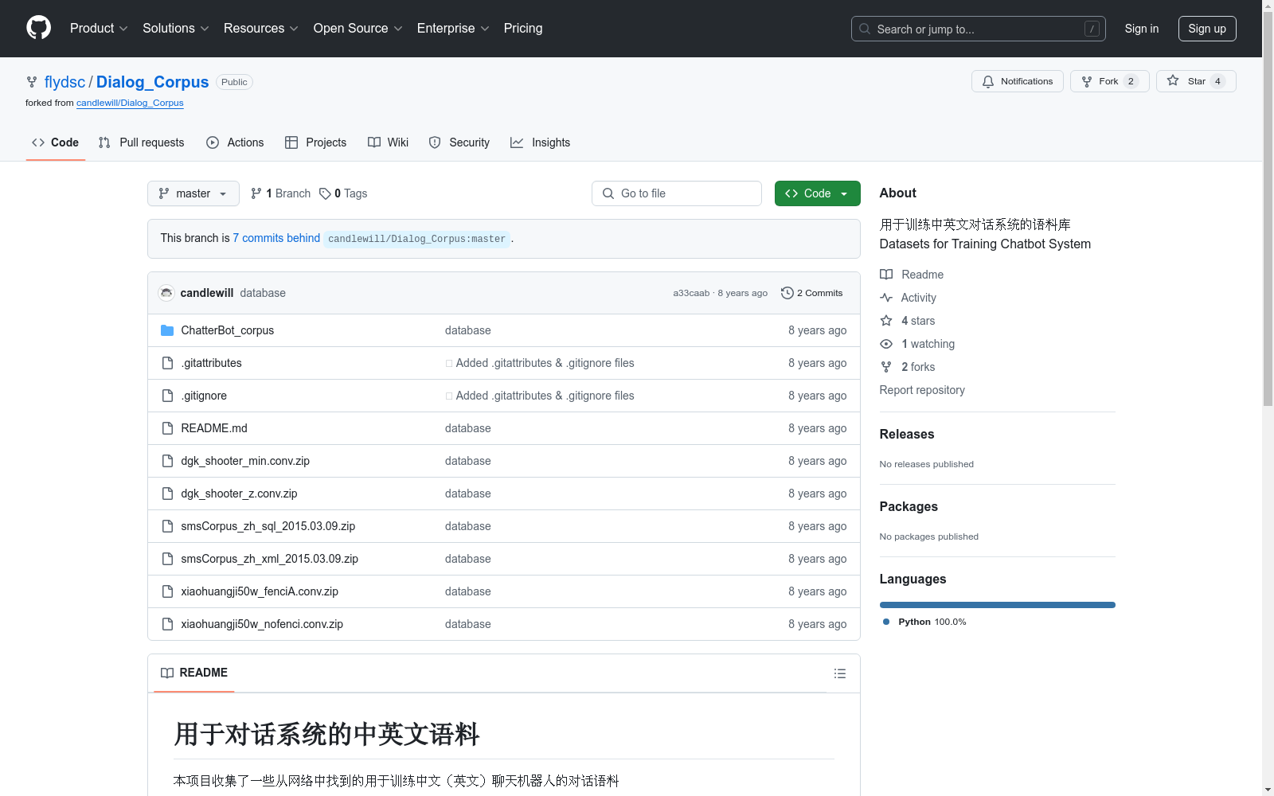View the 1 watching list
The height and width of the screenshot is (796, 1274).
tap(917, 344)
